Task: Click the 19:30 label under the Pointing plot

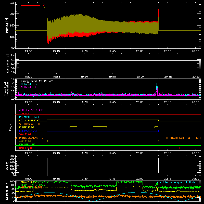Action: tap(84, 51)
